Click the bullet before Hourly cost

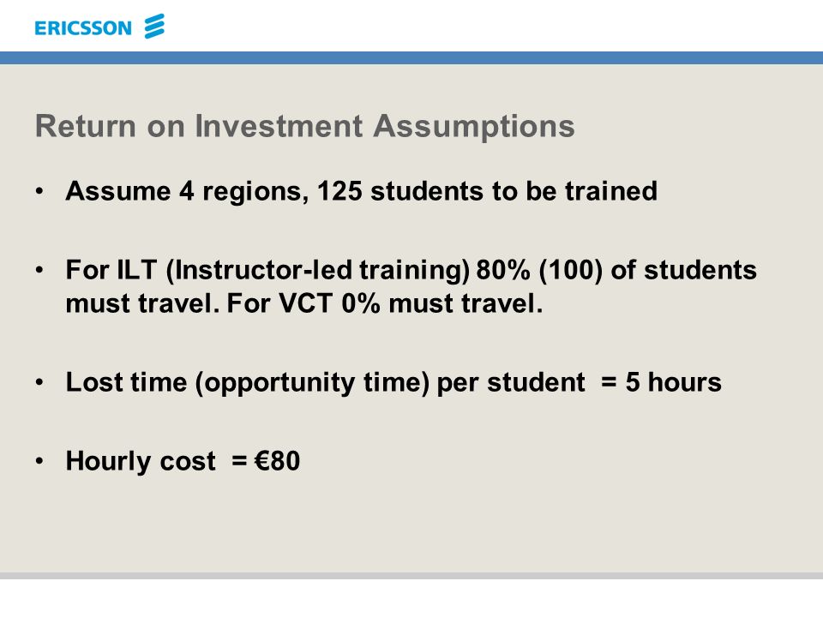(40, 461)
